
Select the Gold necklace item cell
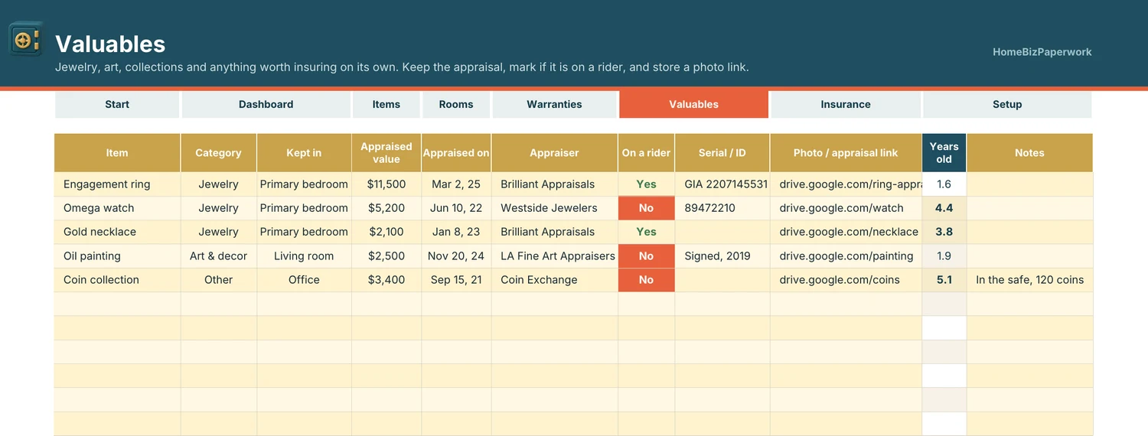pyautogui.click(x=117, y=232)
